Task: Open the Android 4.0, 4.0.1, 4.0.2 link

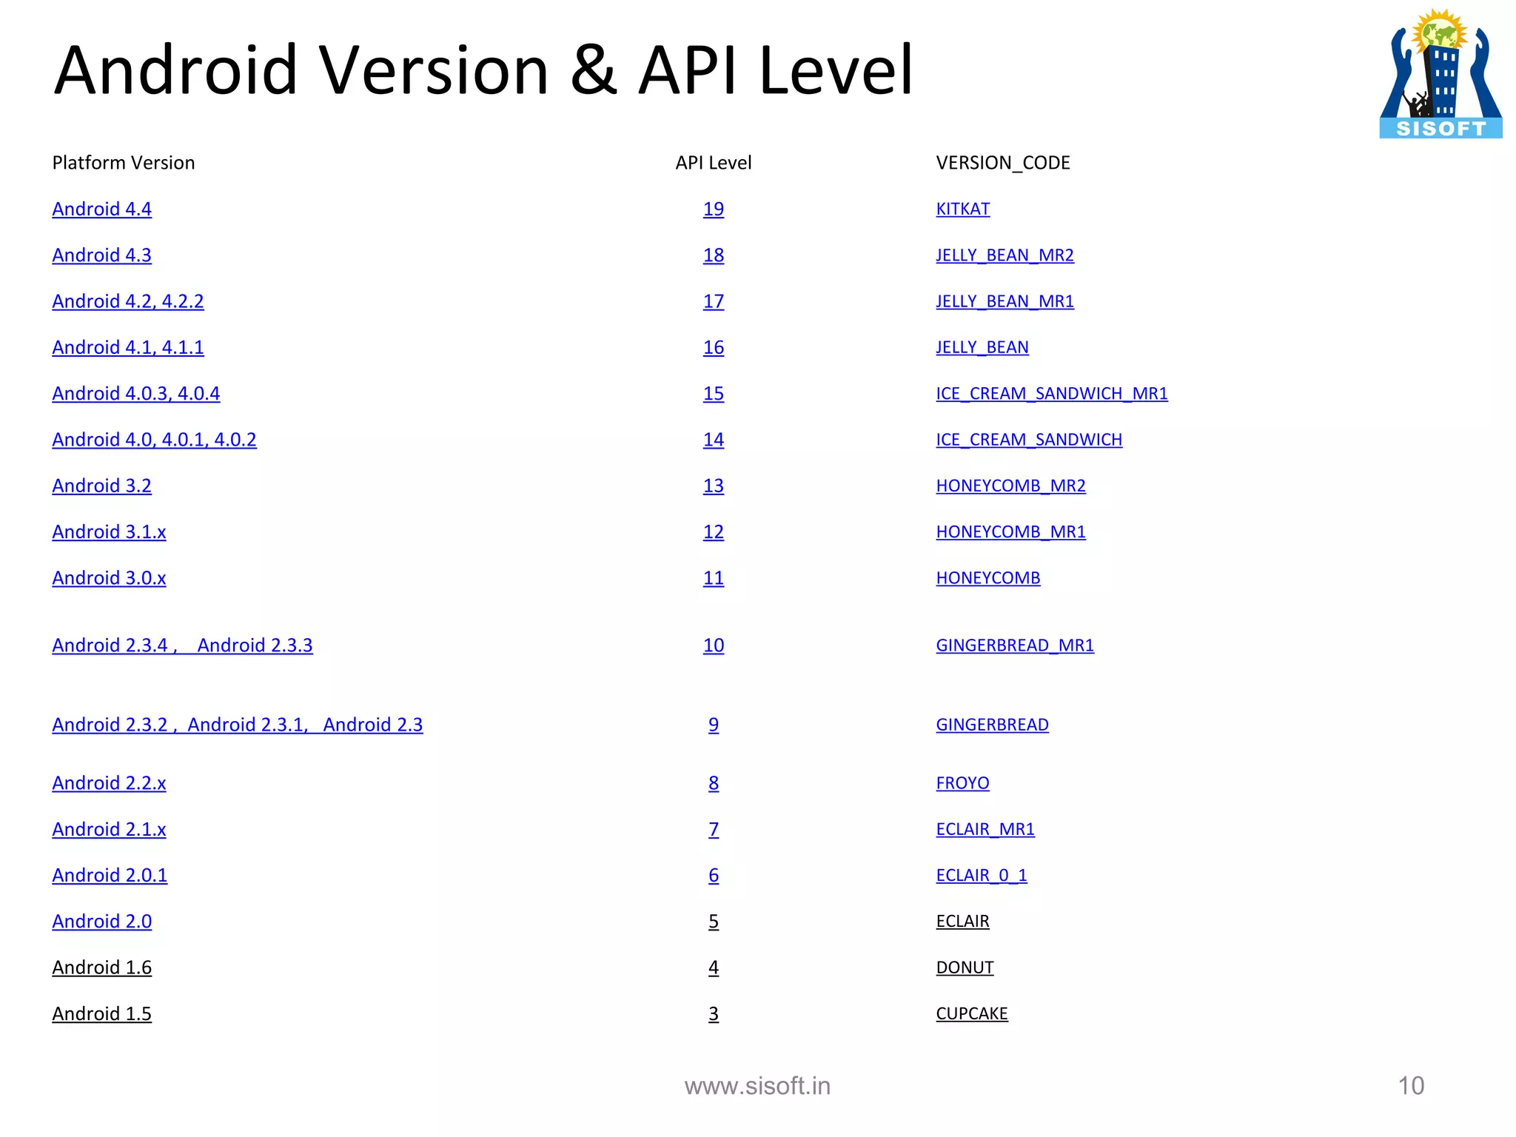Action: [x=155, y=440]
